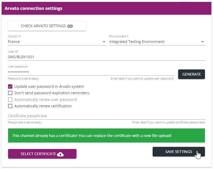Enable Automatically renew certification checkbox
213x169 pixels.
[x=10, y=106]
